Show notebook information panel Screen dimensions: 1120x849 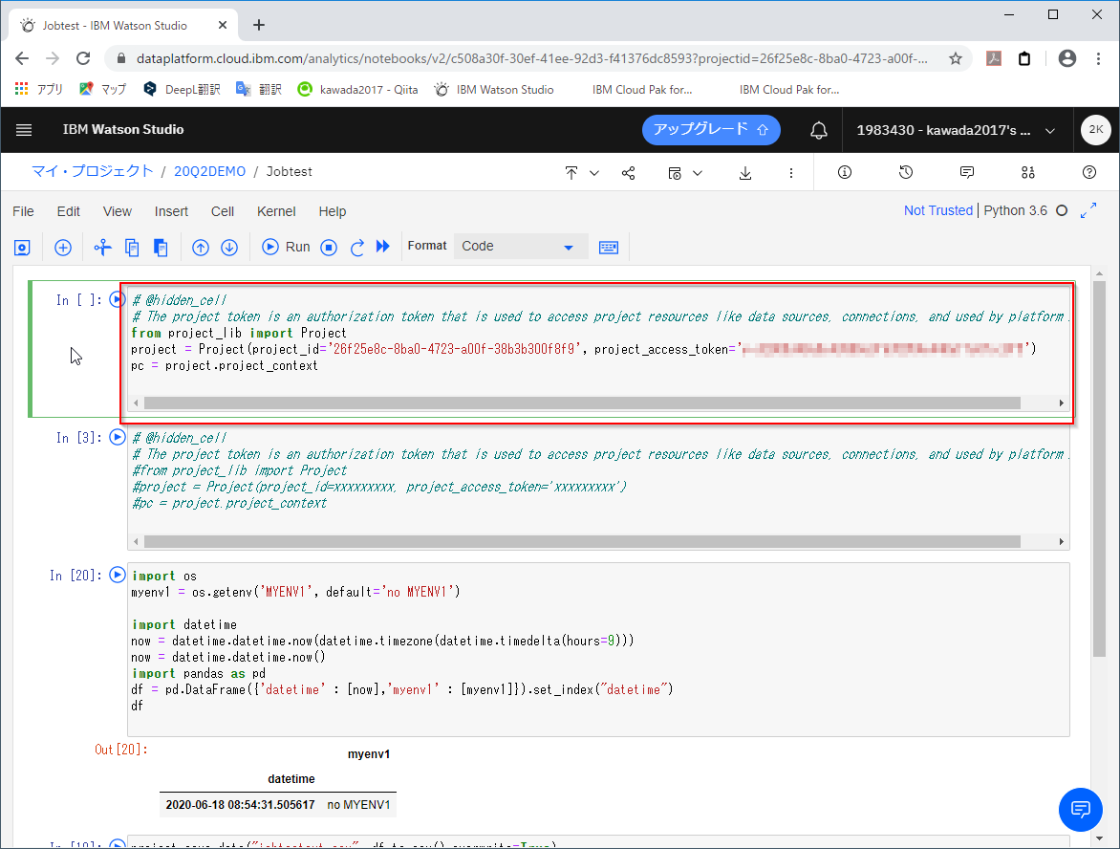coord(844,172)
